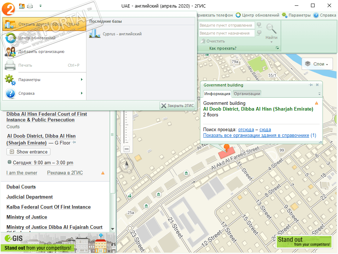Open recent base 'Cyprus - английский'
338x254 pixels.
[x=116, y=34]
